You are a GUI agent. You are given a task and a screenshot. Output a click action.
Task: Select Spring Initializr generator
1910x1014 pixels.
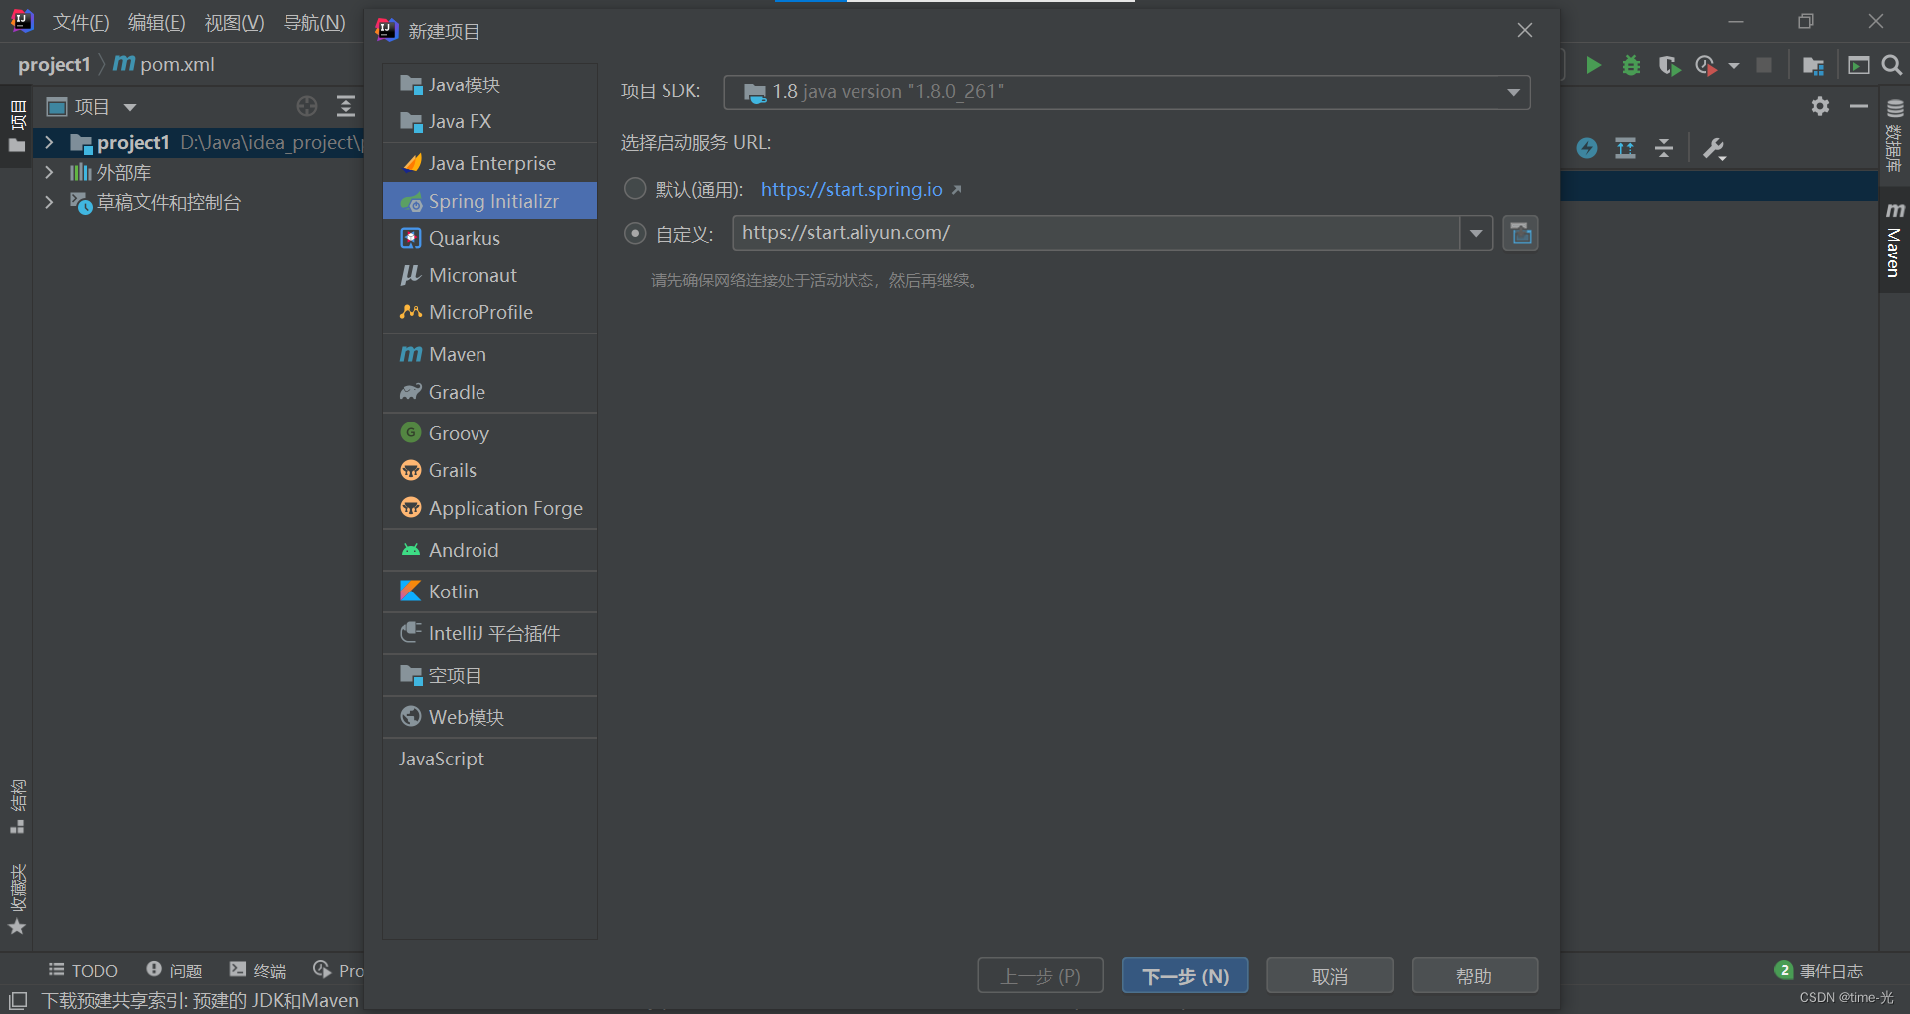489,201
